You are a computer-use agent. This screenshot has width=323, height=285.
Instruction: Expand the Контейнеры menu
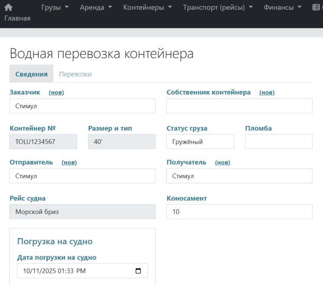click(x=147, y=7)
